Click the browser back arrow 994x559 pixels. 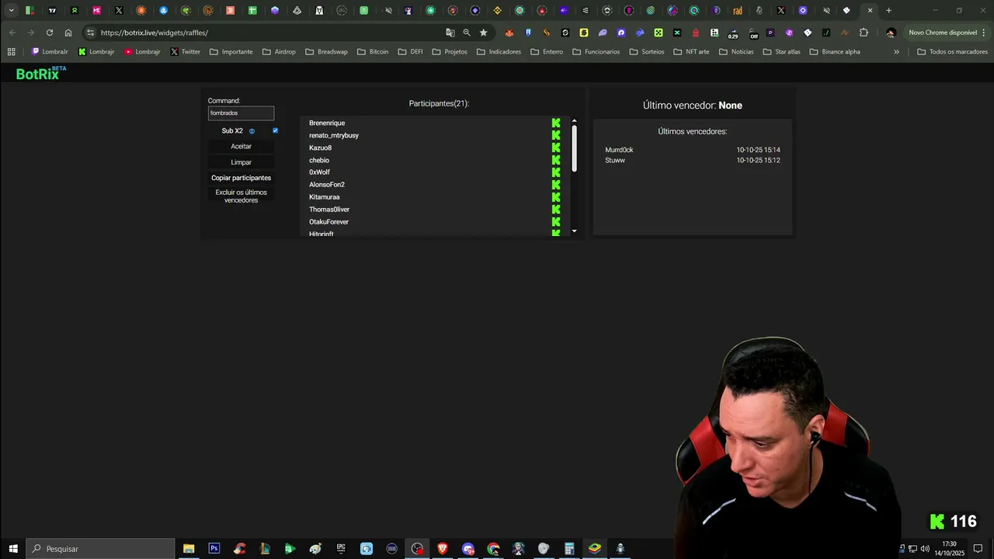pyautogui.click(x=12, y=33)
